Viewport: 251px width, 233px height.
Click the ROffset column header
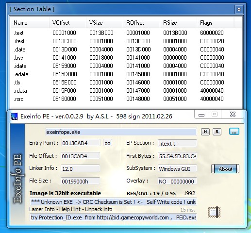pyautogui.click(x=141, y=23)
